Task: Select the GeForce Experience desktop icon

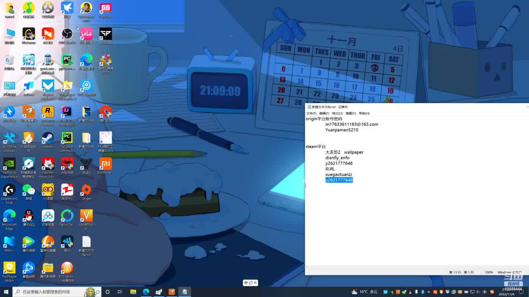Action: click(x=9, y=168)
